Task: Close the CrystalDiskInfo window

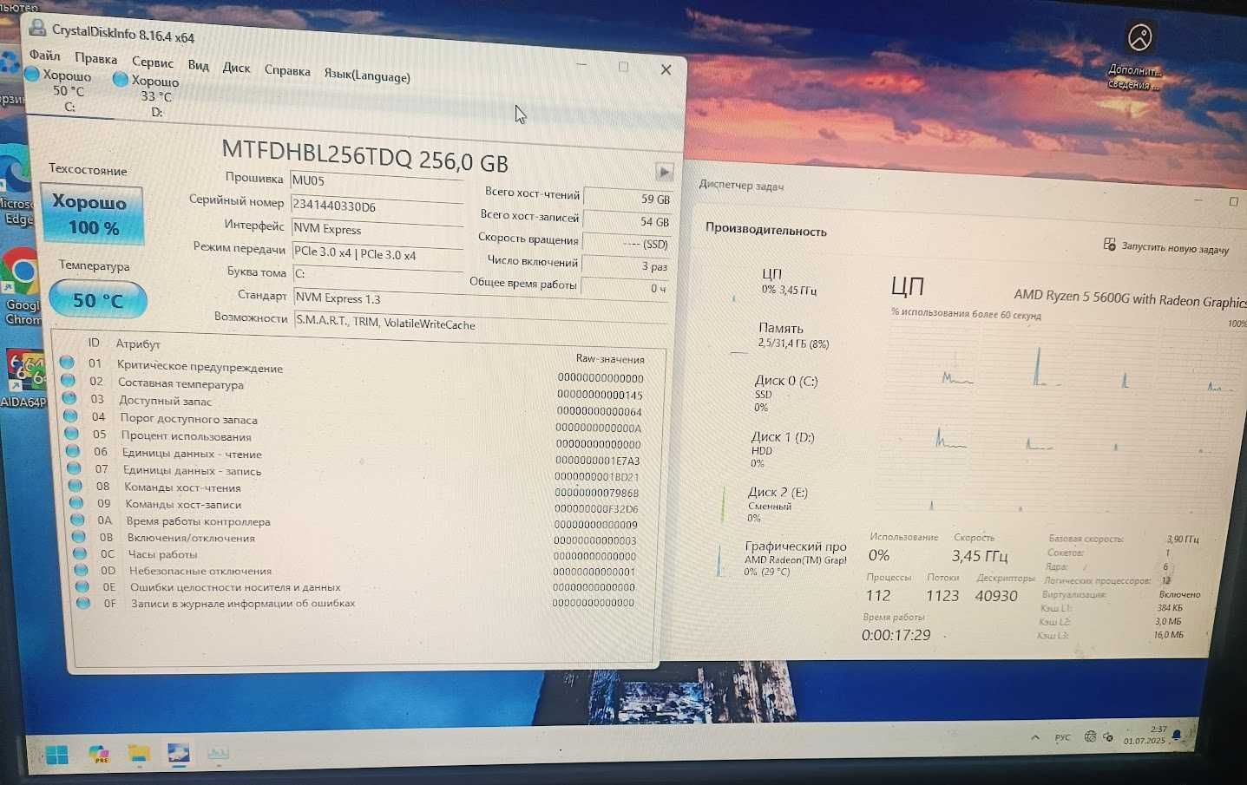Action: click(666, 69)
